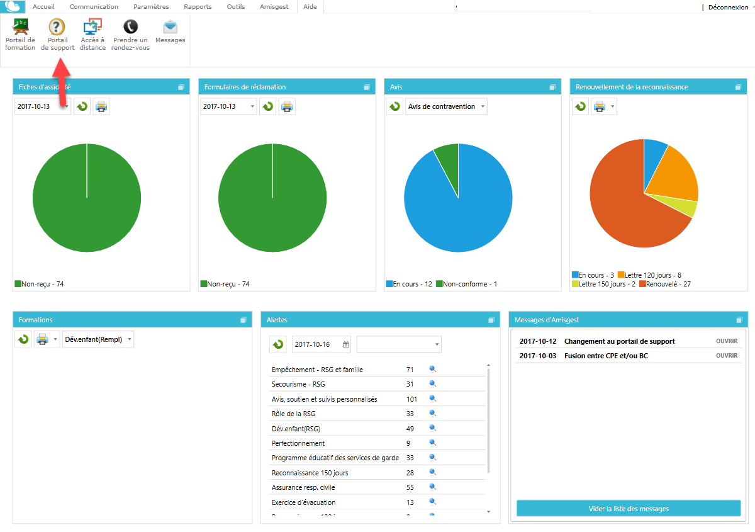Launch Accès à distance
Screen dimensions: 755x532
[92, 35]
